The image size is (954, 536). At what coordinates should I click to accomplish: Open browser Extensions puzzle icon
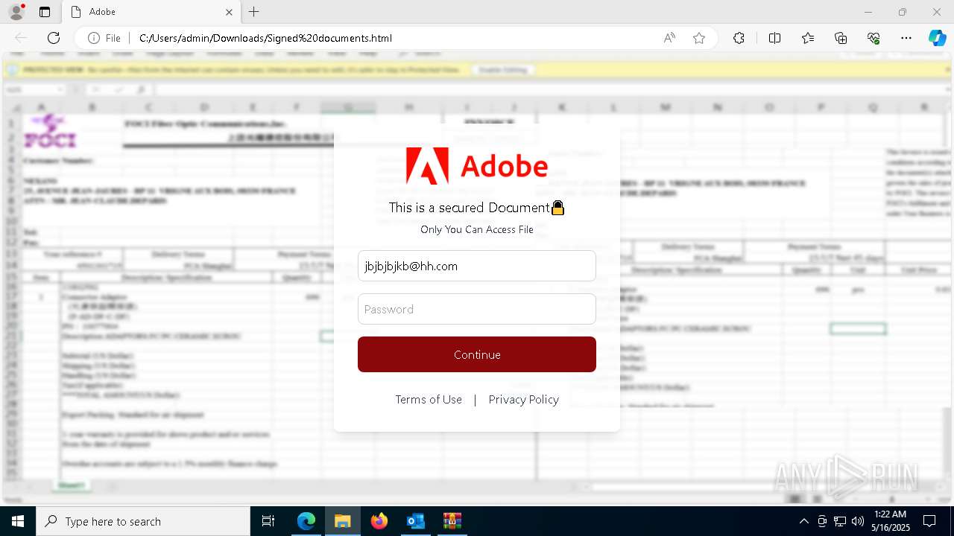pyautogui.click(x=739, y=38)
